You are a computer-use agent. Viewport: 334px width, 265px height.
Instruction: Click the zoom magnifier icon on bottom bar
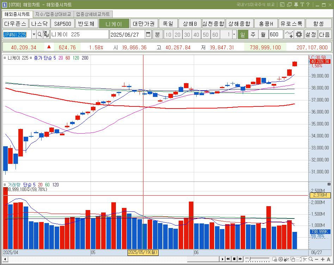[311, 259]
